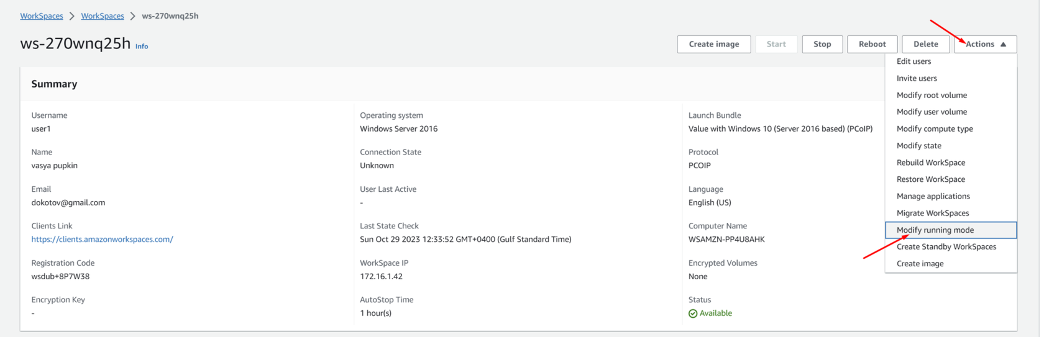Click the Delete button
Screen dimensions: 1044x337
click(925, 44)
